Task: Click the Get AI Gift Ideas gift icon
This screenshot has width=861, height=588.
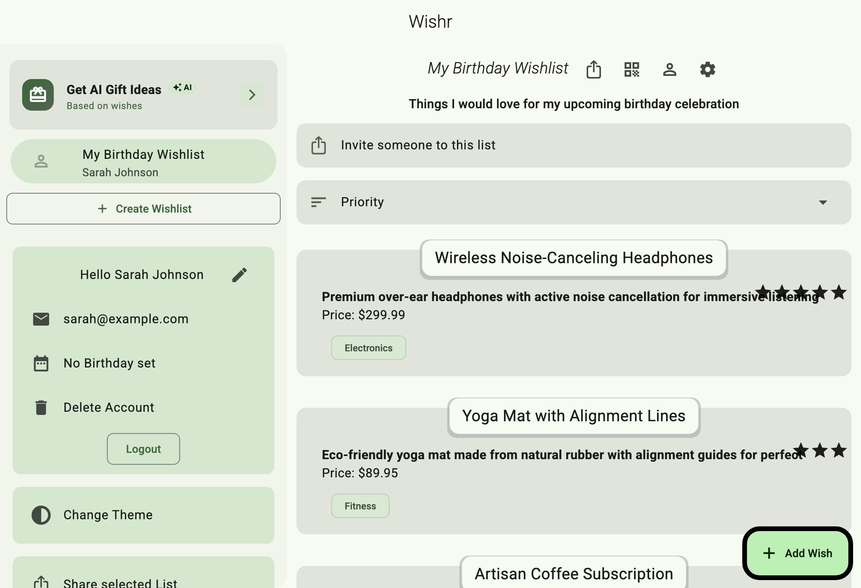Action: [38, 95]
